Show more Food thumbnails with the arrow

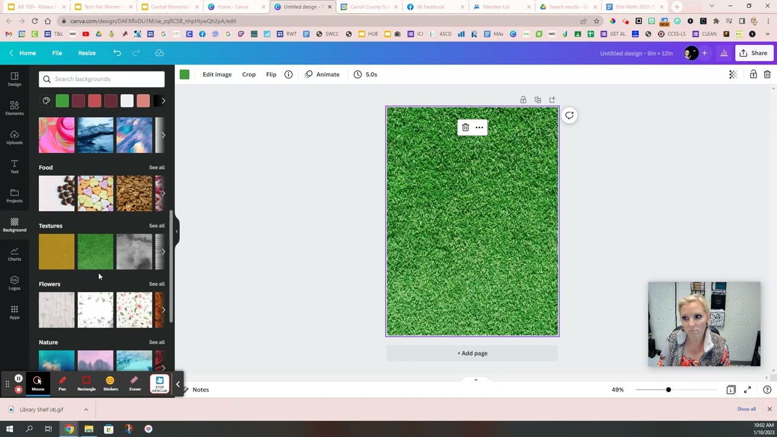pos(163,193)
